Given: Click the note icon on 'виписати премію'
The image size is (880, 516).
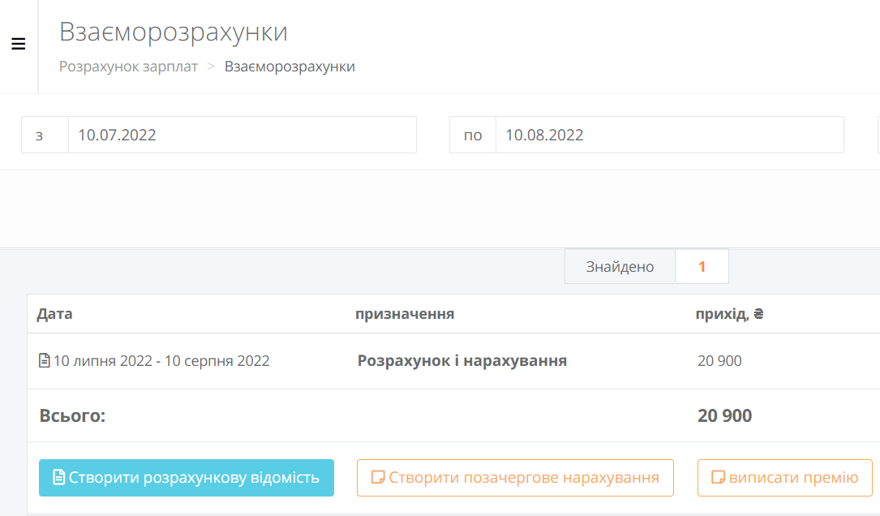Looking at the screenshot, I should 717,478.
